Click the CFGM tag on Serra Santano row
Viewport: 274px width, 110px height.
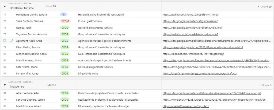(64, 21)
